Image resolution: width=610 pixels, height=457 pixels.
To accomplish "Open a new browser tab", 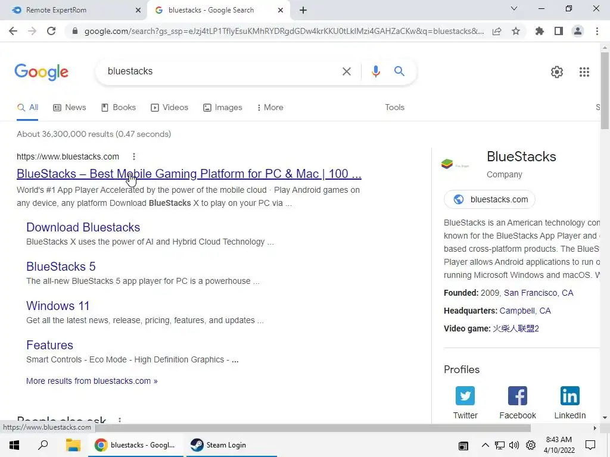I will point(303,11).
